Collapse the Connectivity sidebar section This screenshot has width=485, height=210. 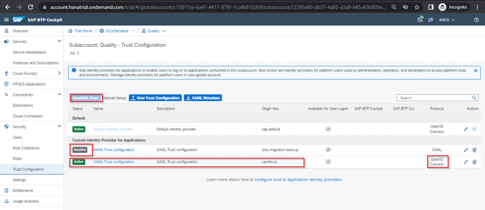pyautogui.click(x=59, y=94)
